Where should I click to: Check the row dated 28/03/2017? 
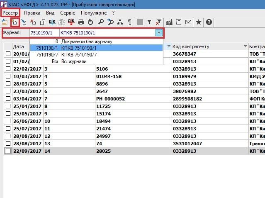pyautogui.click(x=8, y=83)
